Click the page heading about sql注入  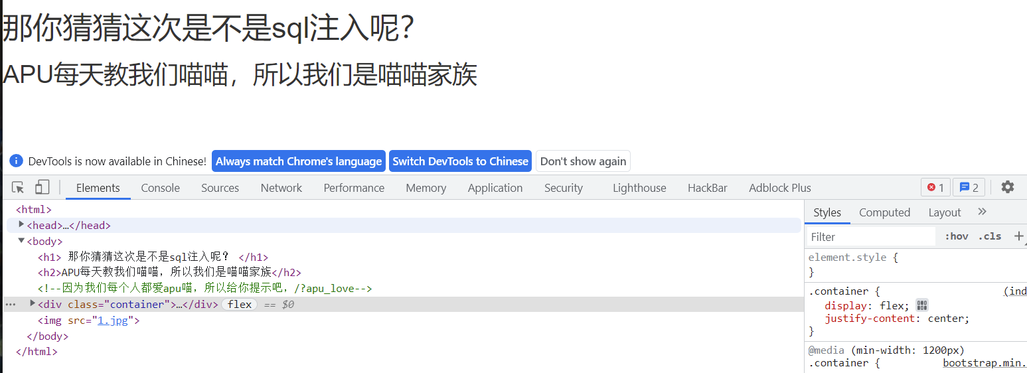(x=208, y=28)
